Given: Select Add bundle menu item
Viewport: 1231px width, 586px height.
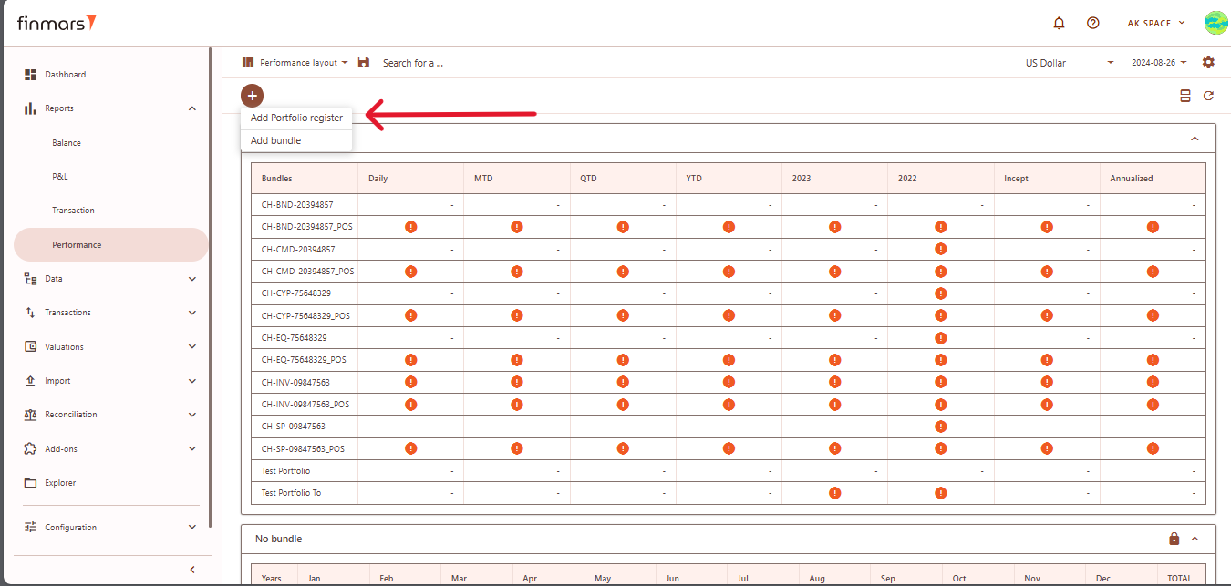Looking at the screenshot, I should (275, 140).
